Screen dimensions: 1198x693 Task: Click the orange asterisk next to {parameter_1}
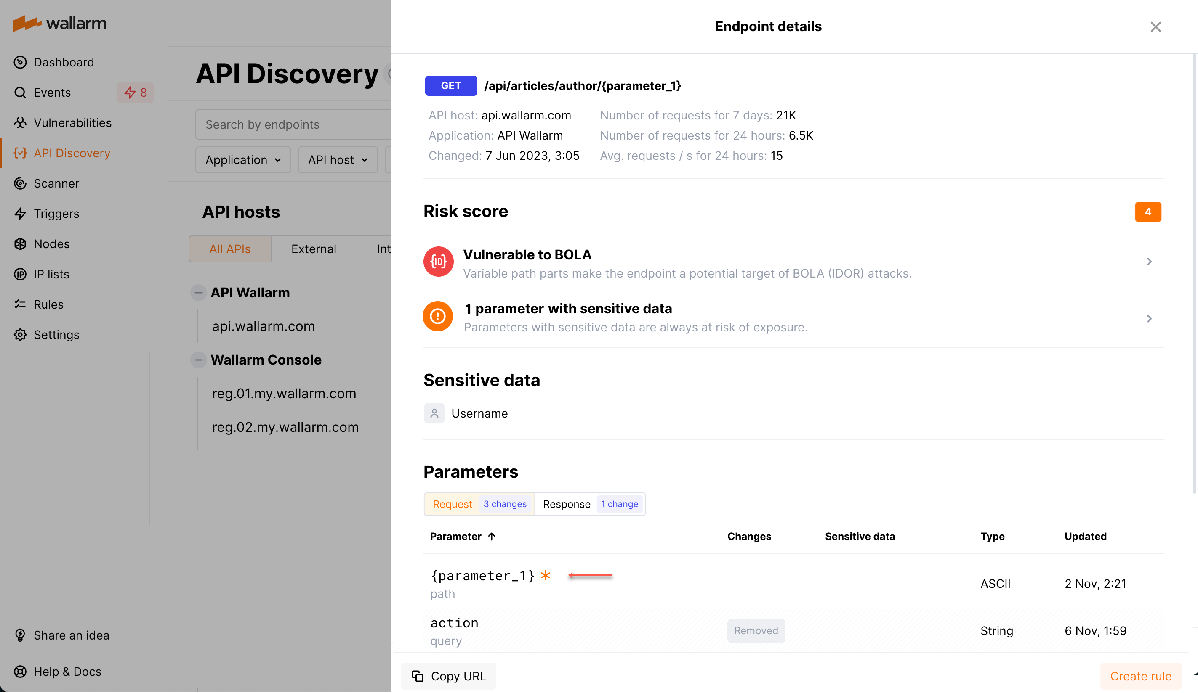pos(546,576)
